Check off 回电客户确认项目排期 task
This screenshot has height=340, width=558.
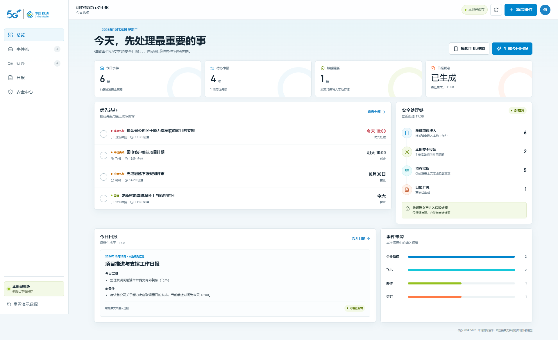104,155
